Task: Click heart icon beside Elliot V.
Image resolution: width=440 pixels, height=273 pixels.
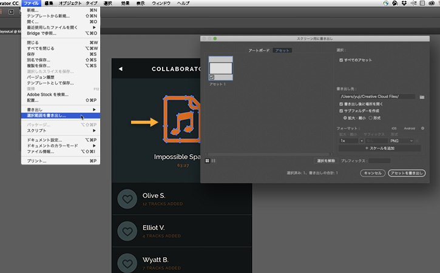Action: (x=127, y=232)
